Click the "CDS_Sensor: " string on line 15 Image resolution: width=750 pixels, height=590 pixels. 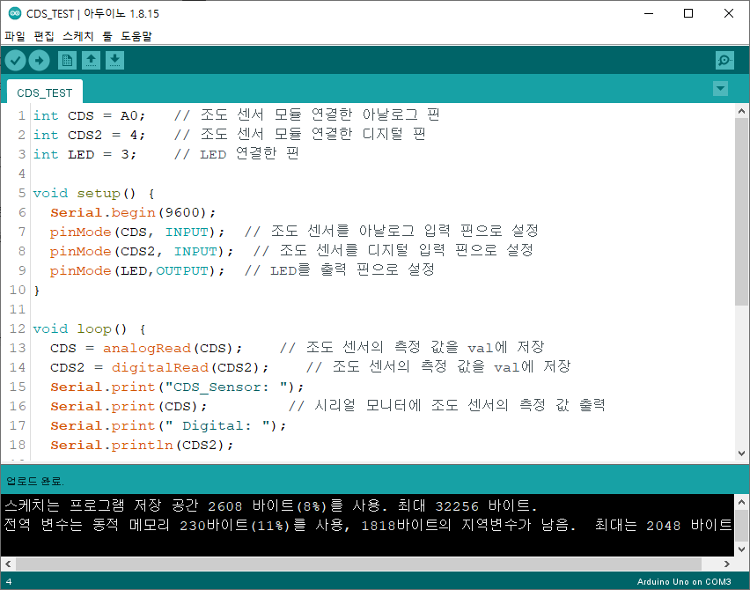(226, 387)
